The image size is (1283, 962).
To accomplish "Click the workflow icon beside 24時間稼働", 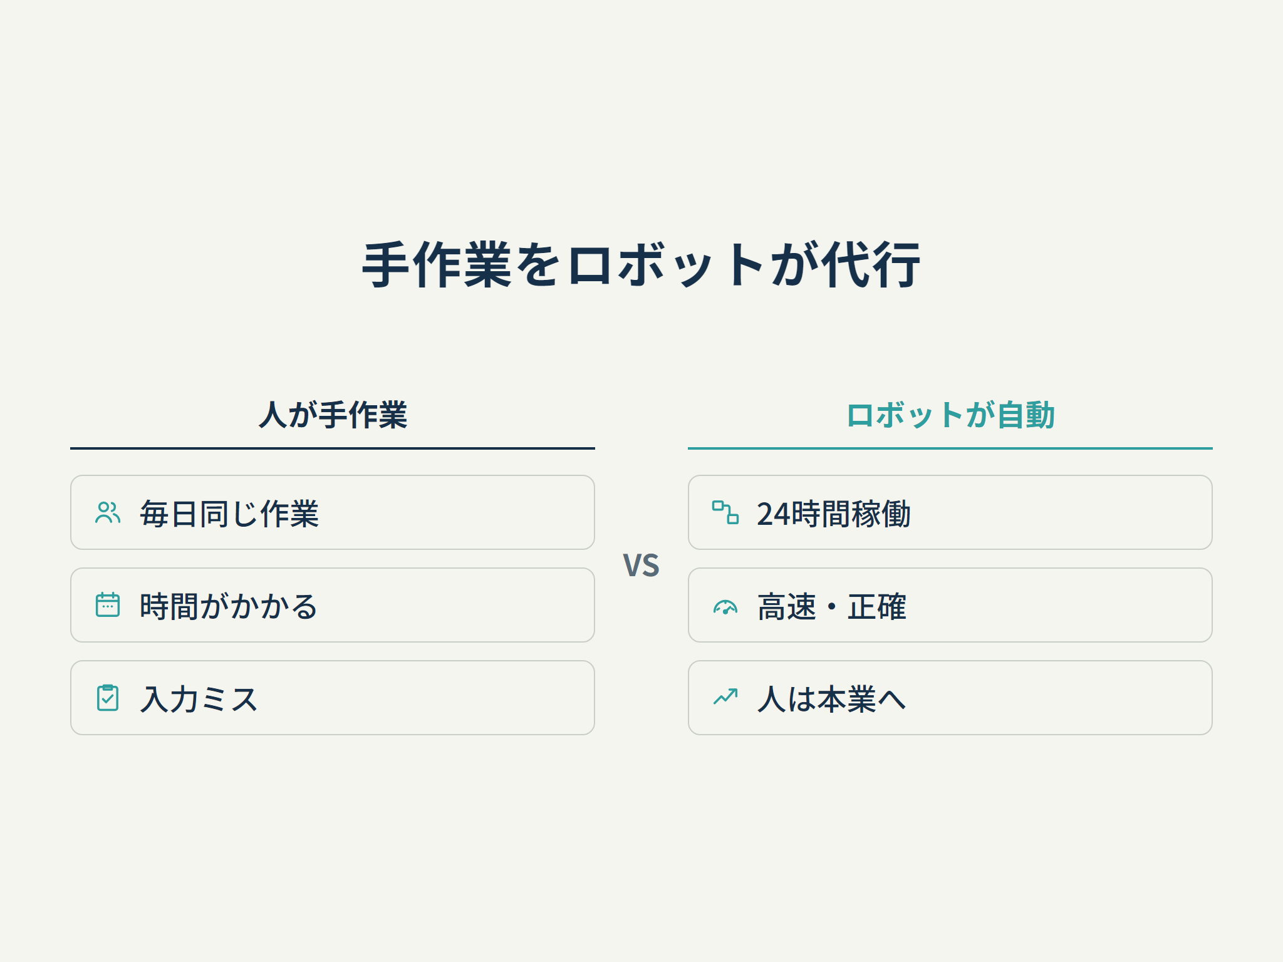I will [725, 513].
